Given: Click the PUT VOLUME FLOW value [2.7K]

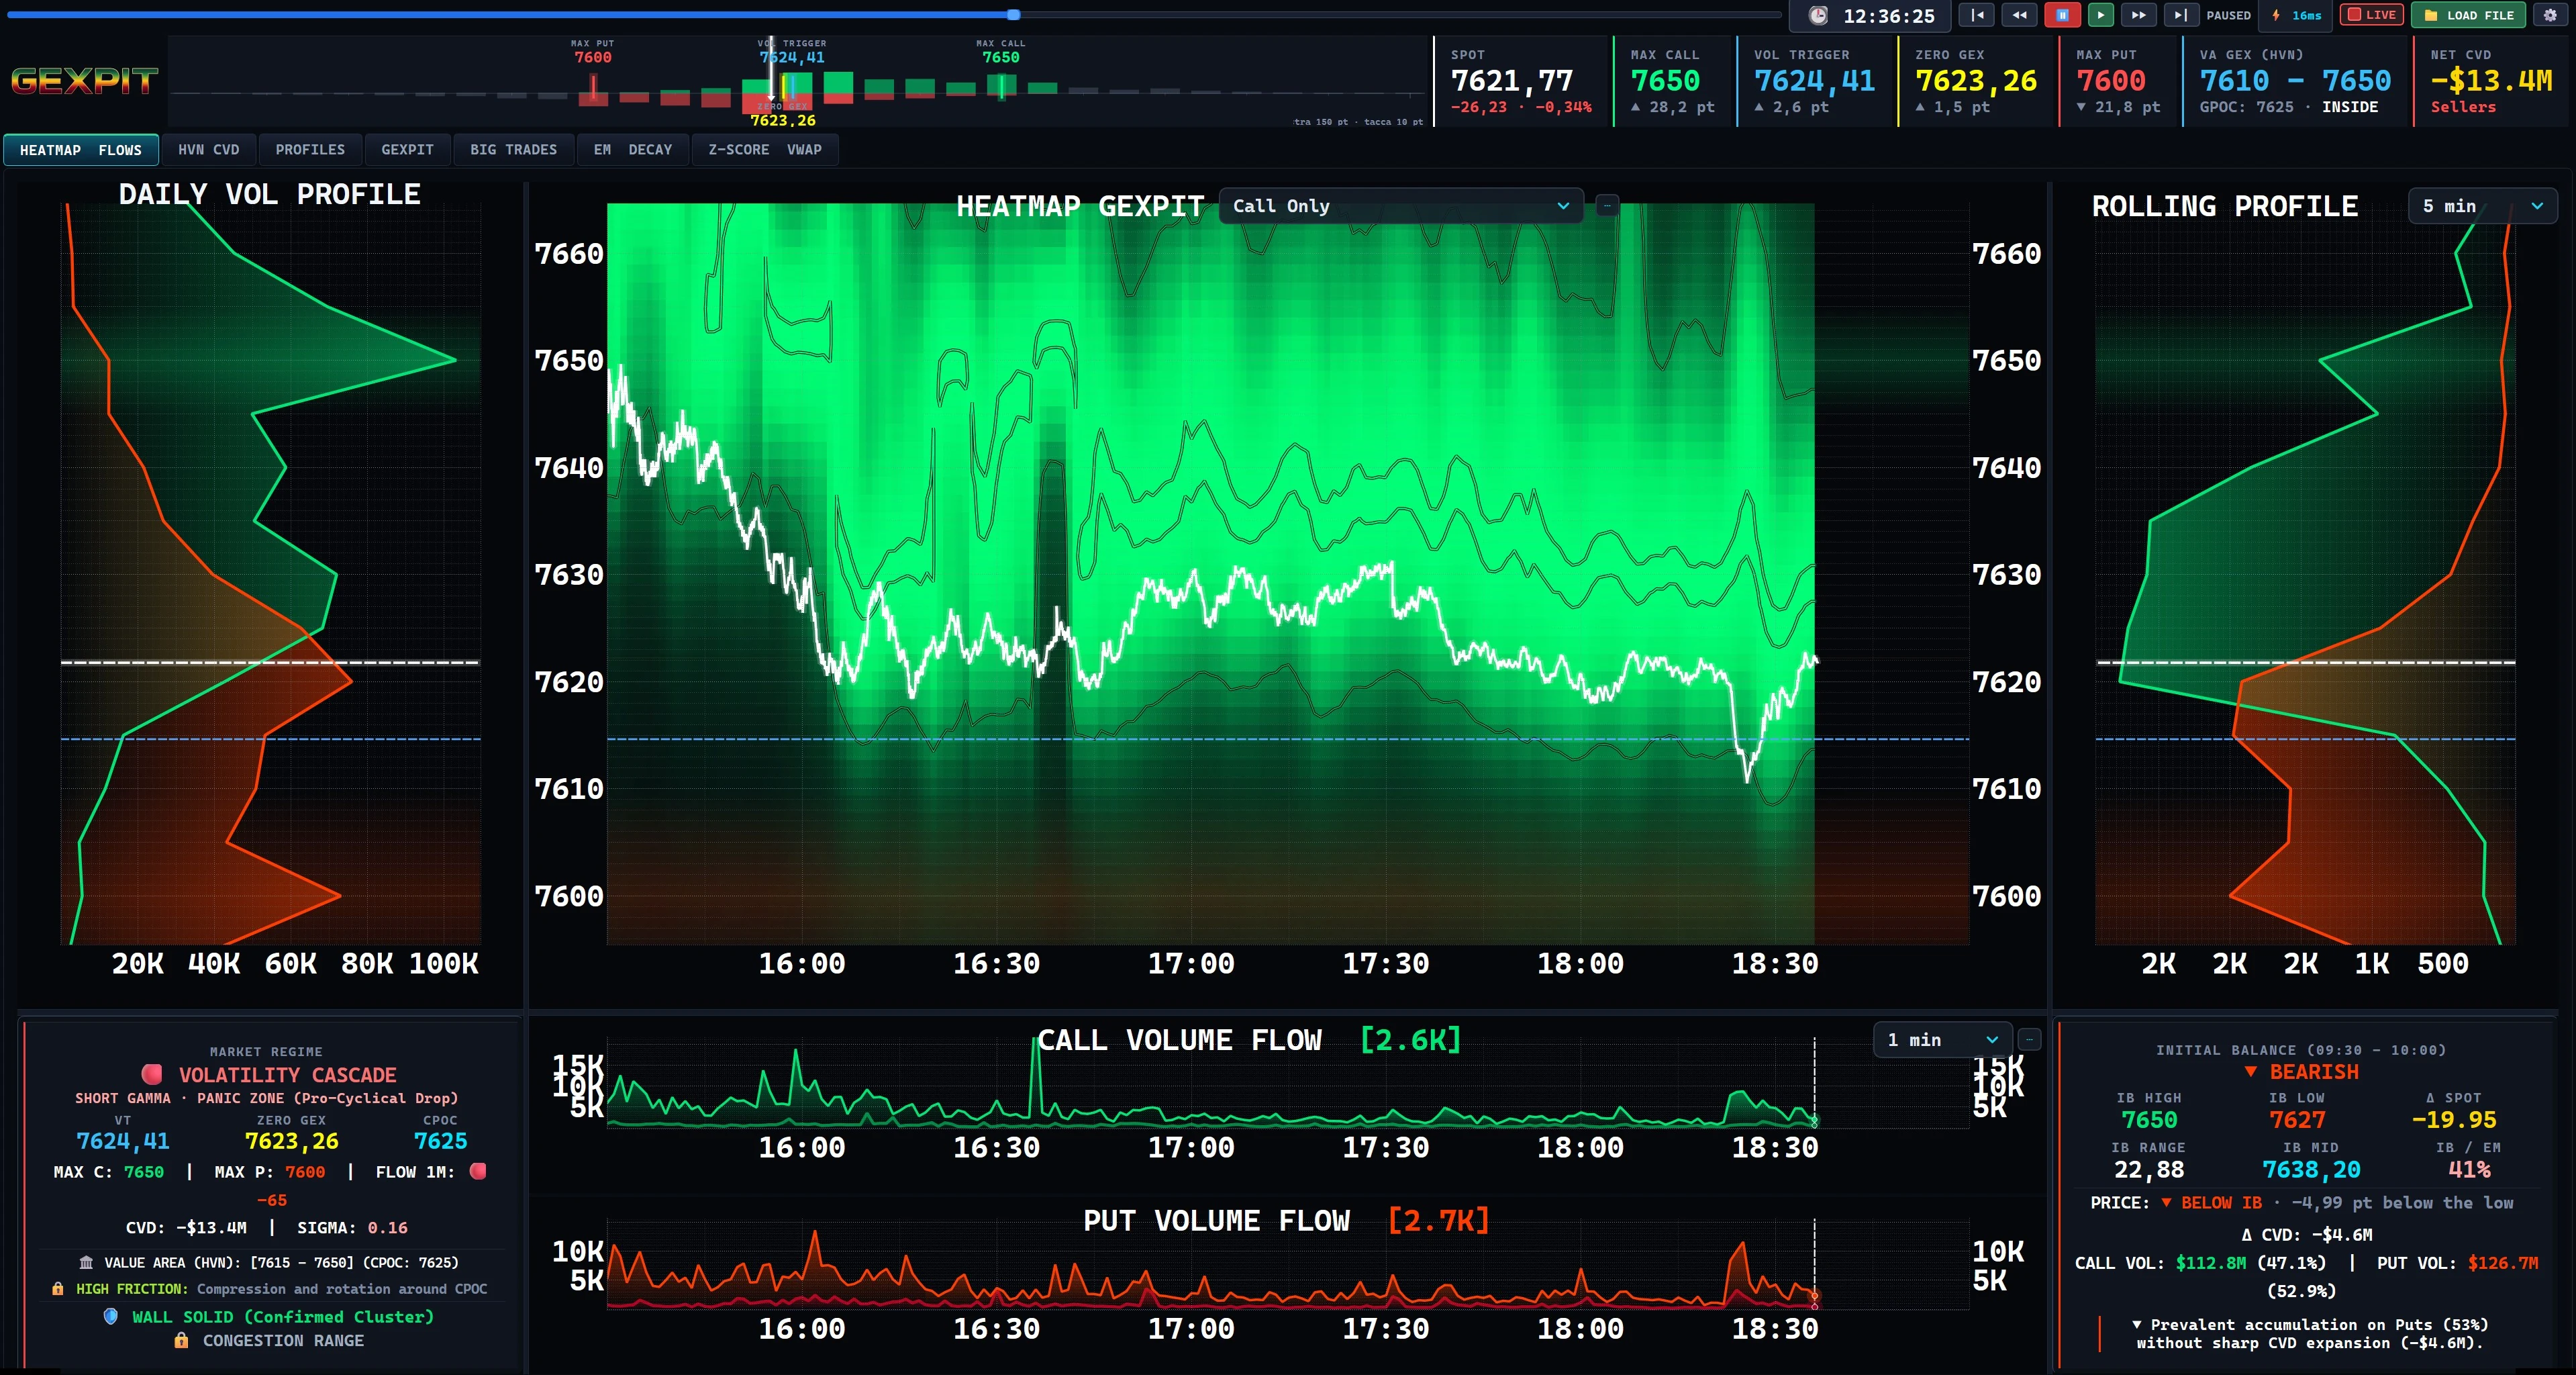Looking at the screenshot, I should [1438, 1221].
